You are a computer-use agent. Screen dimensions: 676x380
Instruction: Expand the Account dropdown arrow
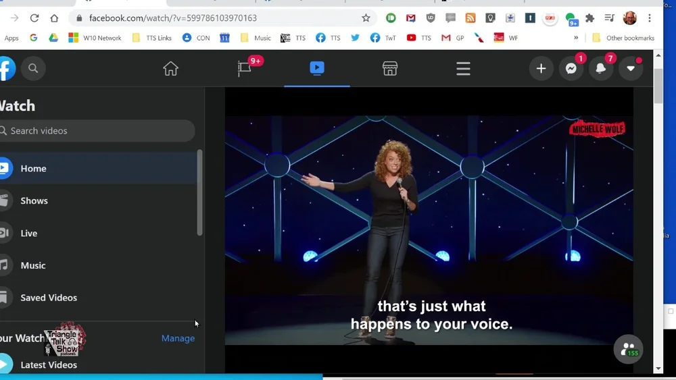point(631,68)
